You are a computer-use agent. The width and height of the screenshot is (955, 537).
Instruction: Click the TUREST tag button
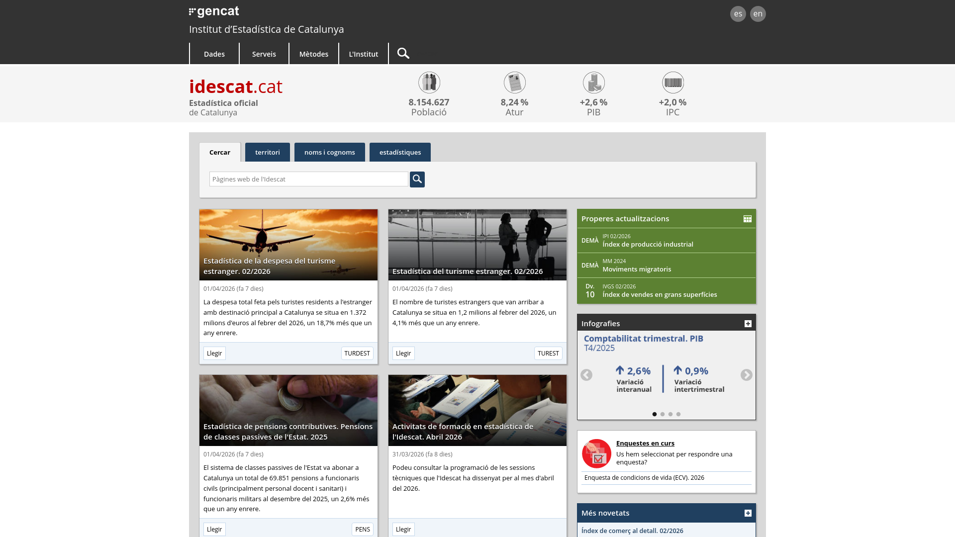pos(548,353)
